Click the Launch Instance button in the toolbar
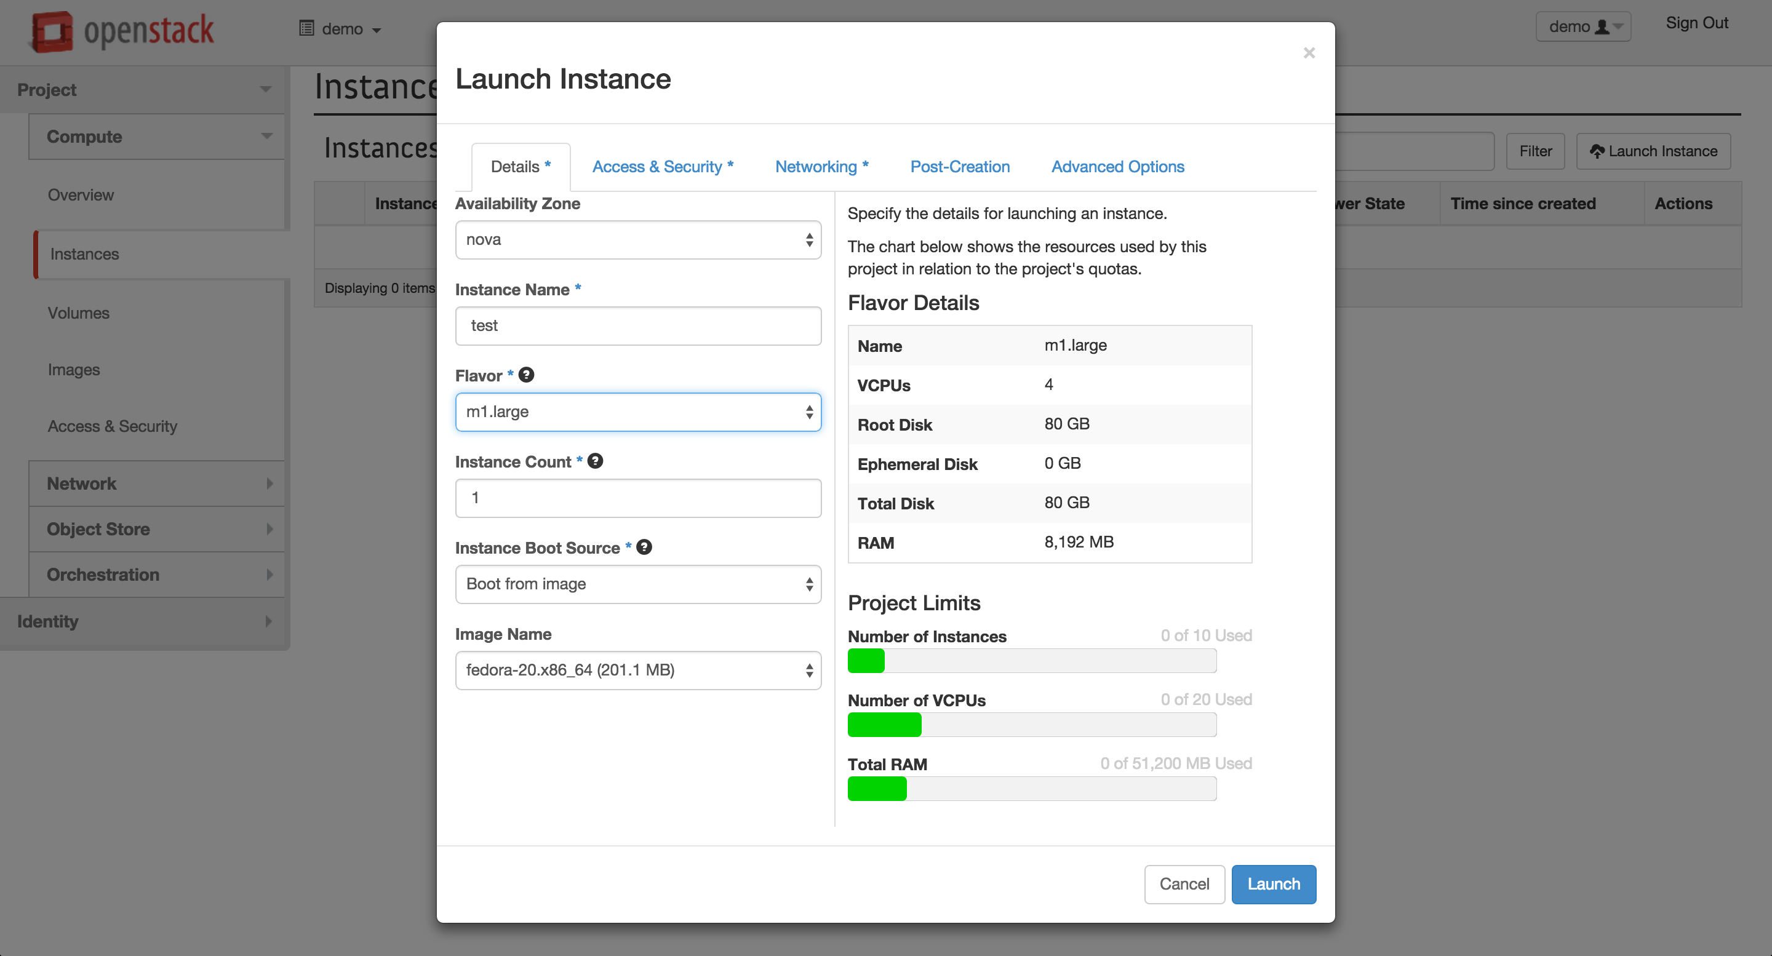Image resolution: width=1772 pixels, height=956 pixels. pos(1653,151)
